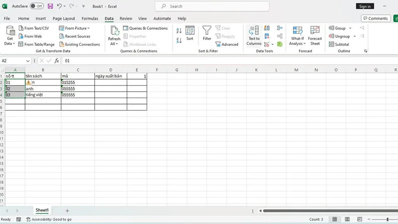Expand Customize Quick Access Toolbar arrow
398x224 pixels.
coord(83,6)
